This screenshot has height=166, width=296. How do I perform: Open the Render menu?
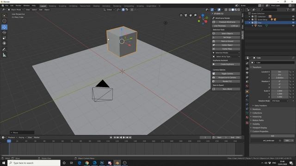pos(18,6)
